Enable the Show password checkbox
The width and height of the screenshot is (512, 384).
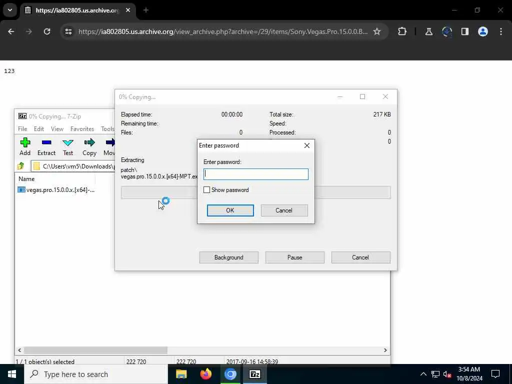[x=206, y=189]
